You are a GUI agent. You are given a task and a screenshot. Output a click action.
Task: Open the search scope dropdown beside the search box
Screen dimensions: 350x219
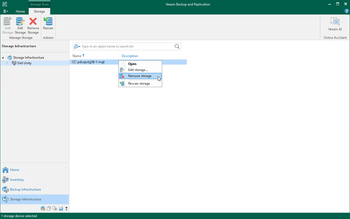tap(77, 46)
